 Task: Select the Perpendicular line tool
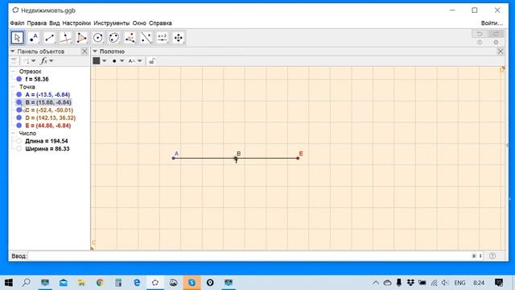tap(66, 38)
